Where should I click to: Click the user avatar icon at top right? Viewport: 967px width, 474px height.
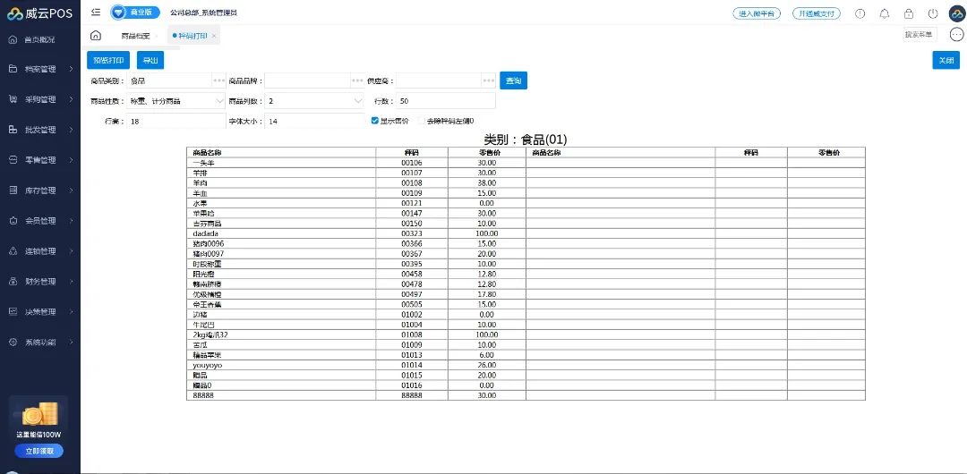954,13
